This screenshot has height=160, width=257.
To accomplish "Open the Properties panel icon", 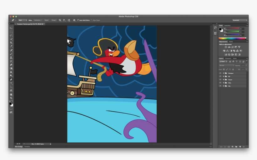I will (x=215, y=33).
